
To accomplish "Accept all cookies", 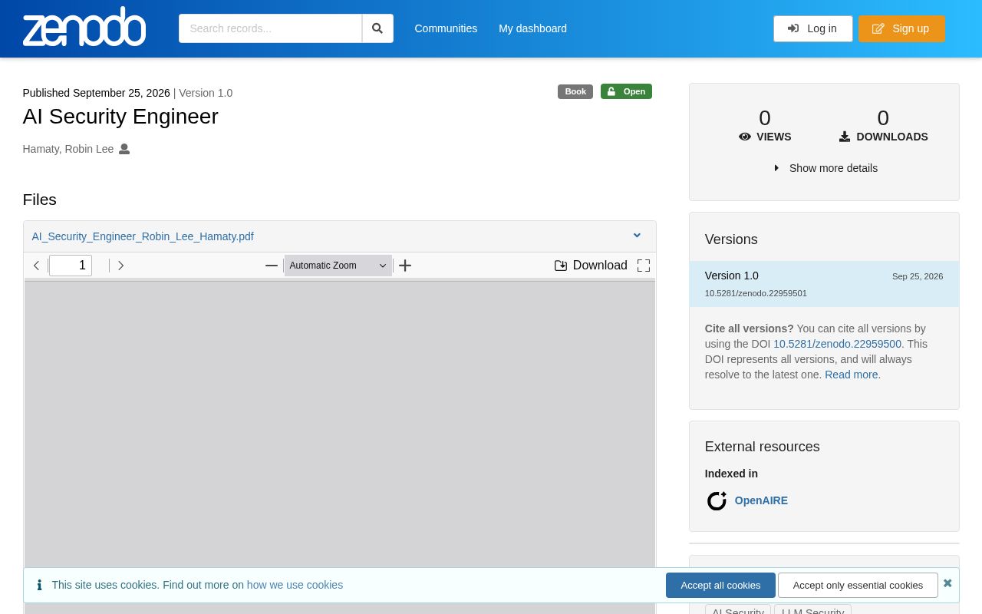I will point(720,585).
